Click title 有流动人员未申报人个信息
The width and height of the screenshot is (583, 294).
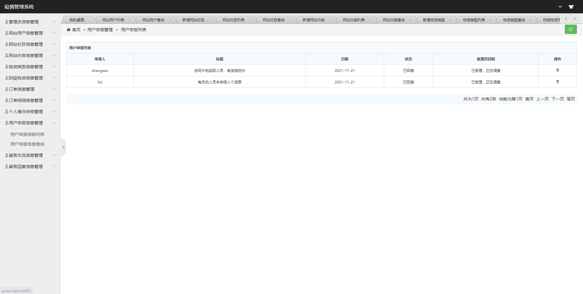tap(220, 82)
